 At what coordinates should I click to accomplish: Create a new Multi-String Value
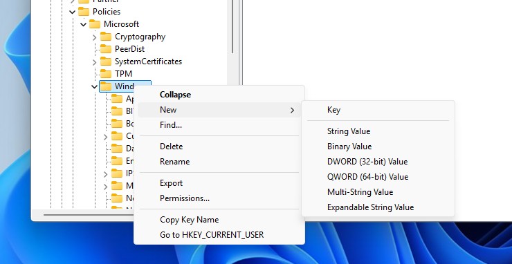[378, 192]
